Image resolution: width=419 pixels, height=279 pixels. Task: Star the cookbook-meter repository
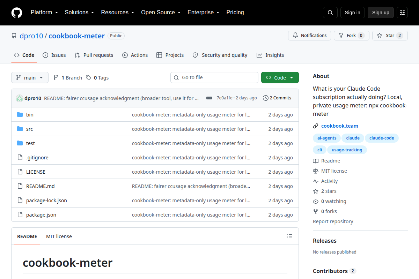pos(390,36)
